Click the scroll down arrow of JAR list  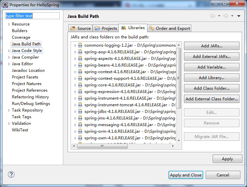[179, 141]
